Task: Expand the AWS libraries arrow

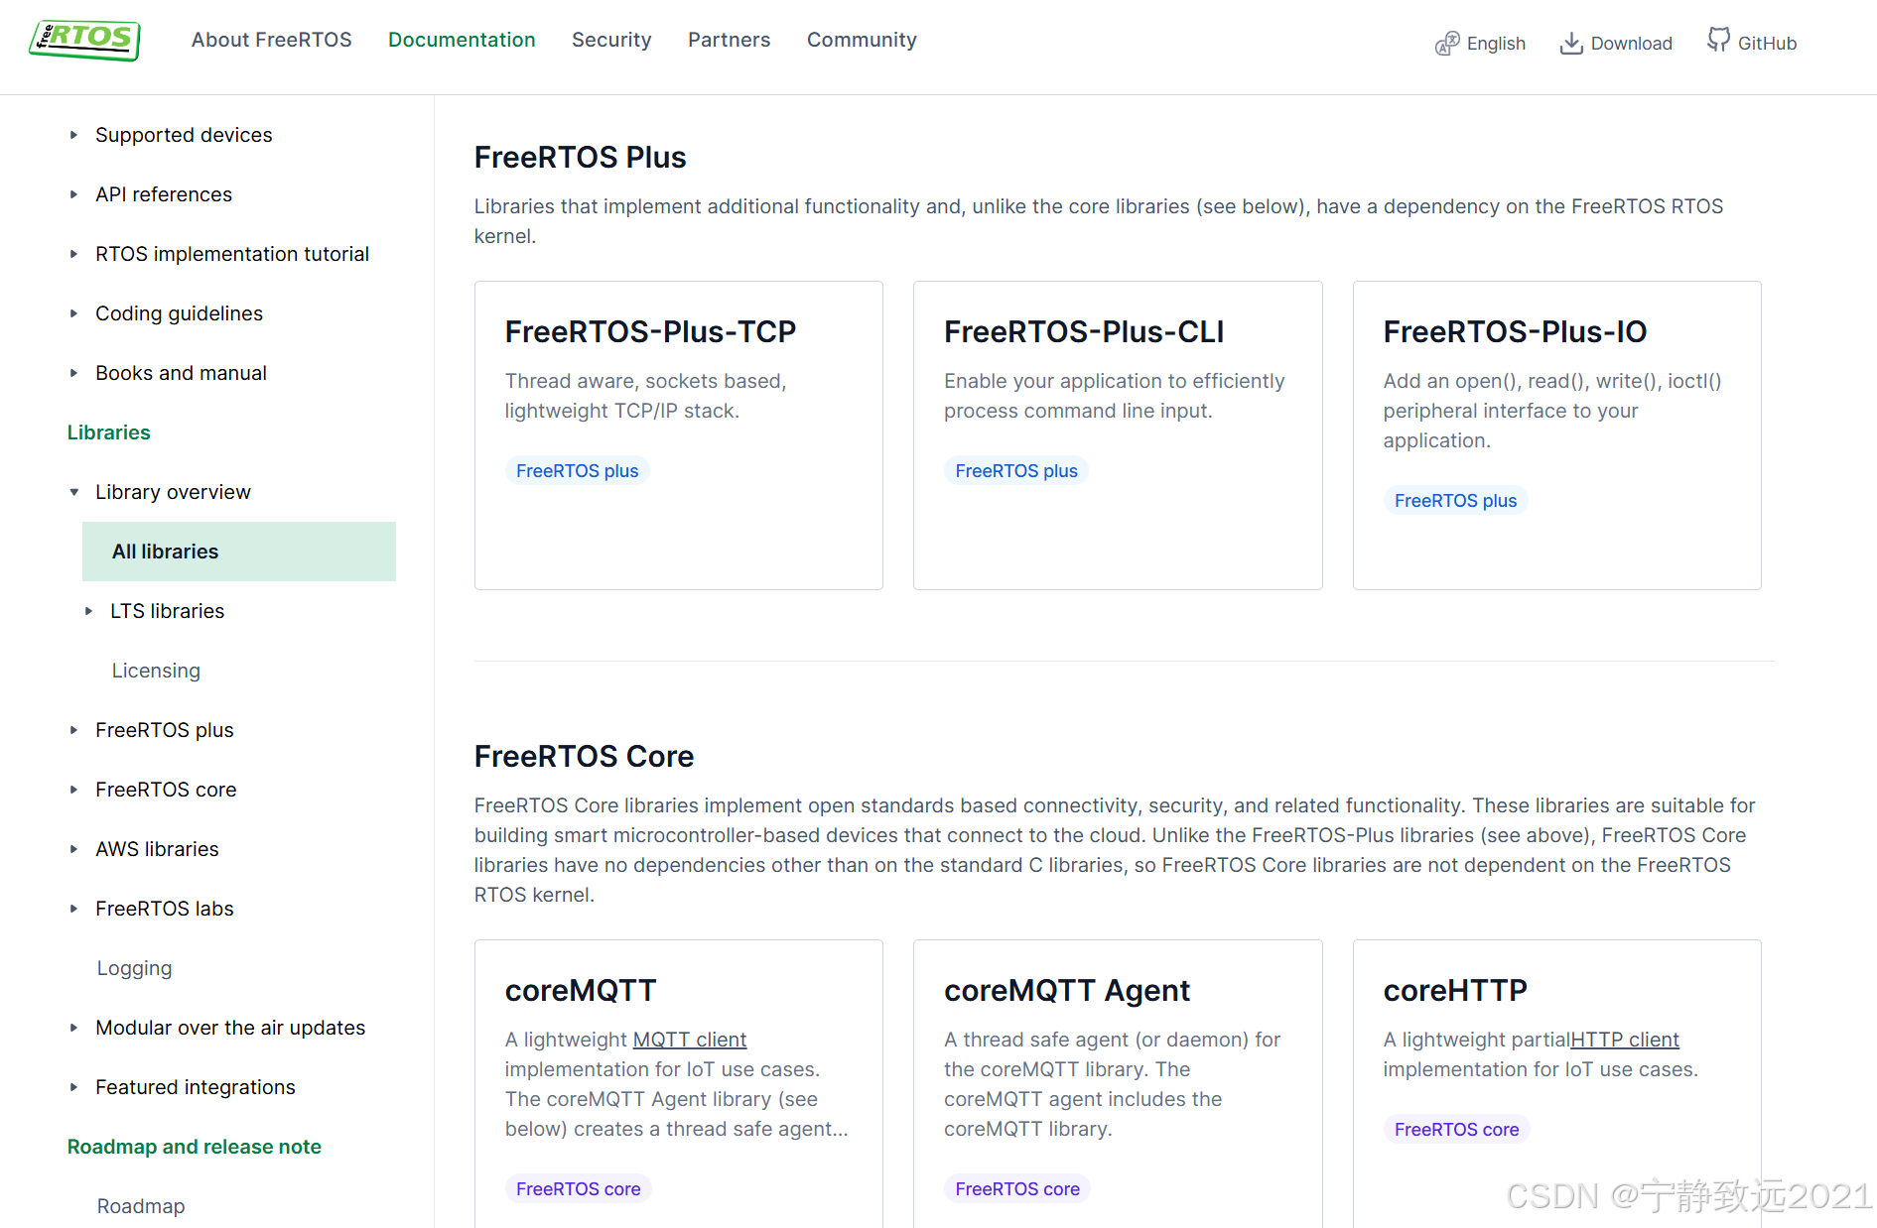Action: click(x=73, y=849)
